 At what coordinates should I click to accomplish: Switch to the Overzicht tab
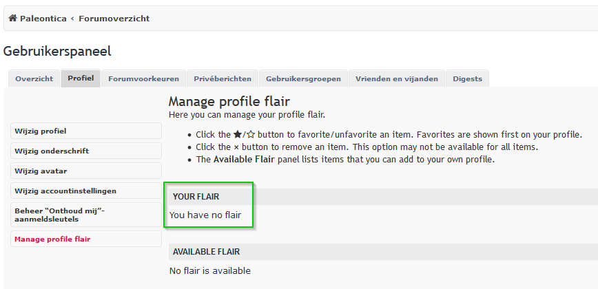34,78
